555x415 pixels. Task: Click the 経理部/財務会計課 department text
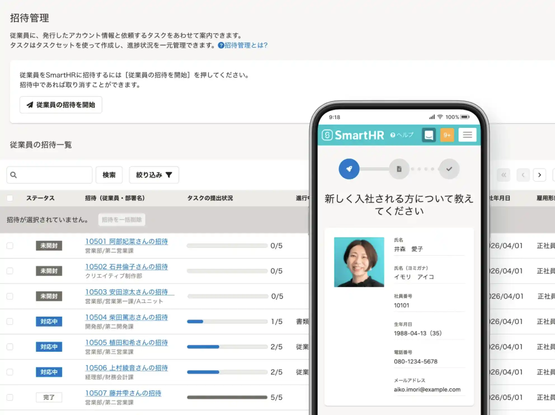pos(109,377)
